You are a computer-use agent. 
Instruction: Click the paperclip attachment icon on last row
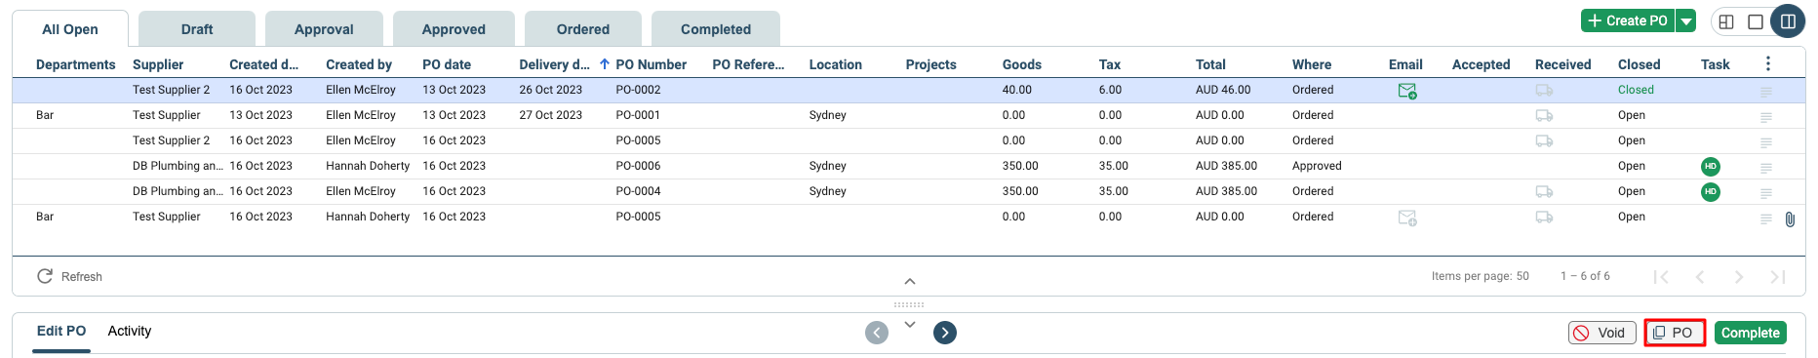(1790, 219)
